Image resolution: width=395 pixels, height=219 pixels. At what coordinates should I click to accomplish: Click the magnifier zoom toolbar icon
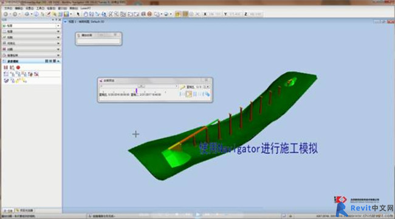coord(111,14)
